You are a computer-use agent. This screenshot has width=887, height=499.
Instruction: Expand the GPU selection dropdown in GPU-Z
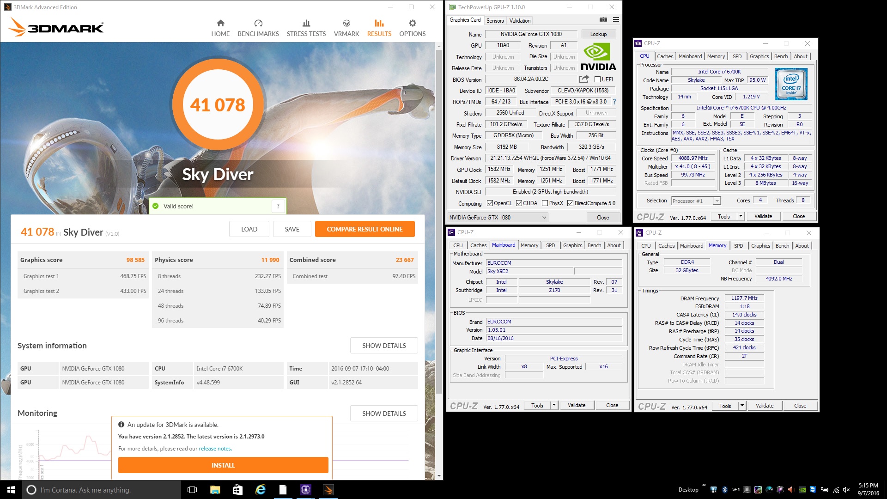(544, 218)
